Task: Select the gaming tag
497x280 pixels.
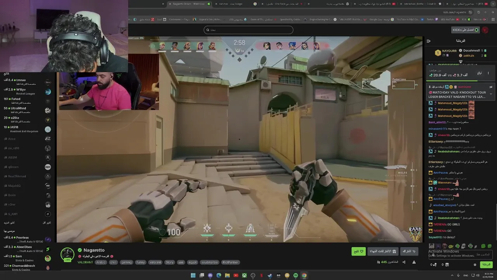Action: point(126,262)
